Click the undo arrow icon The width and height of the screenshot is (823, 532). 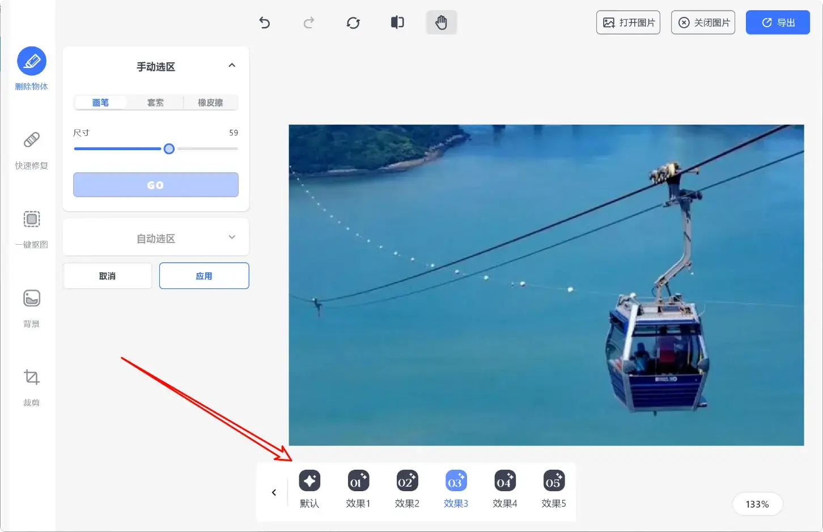point(265,23)
